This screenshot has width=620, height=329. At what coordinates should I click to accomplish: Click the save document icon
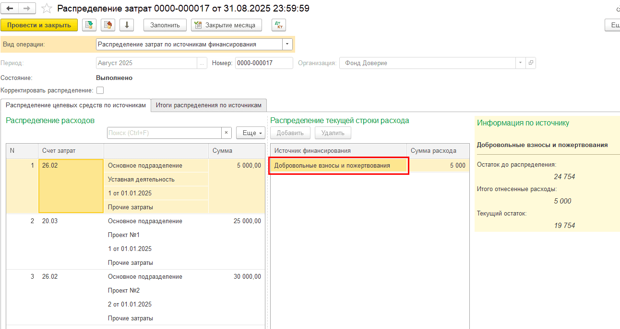pyautogui.click(x=89, y=25)
